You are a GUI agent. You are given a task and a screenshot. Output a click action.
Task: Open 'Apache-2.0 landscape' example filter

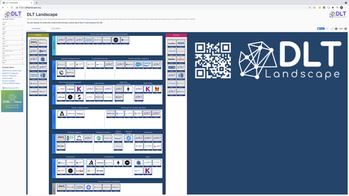[x=10, y=73]
